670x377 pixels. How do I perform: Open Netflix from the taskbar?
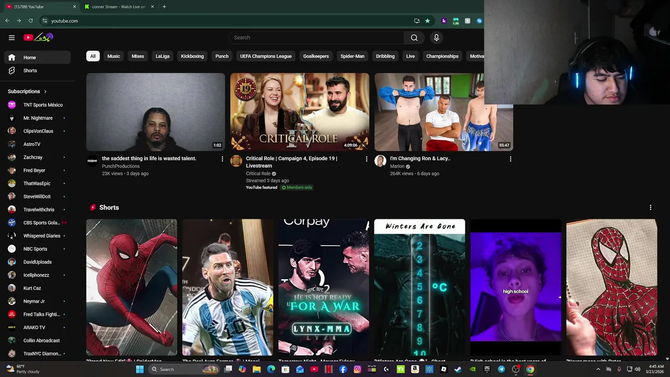329,369
